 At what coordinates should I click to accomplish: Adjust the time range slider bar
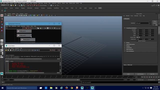47,80
